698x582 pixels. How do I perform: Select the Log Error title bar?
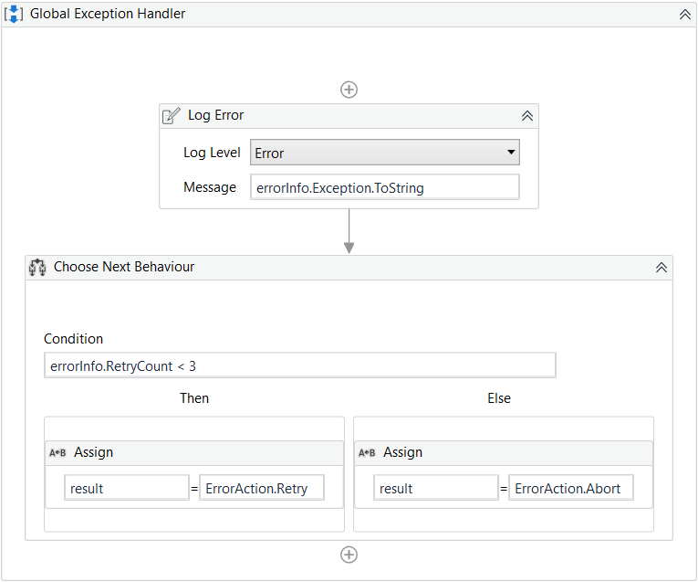pyautogui.click(x=347, y=116)
